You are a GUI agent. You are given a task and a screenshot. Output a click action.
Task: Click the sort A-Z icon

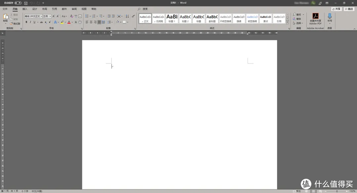[x=127, y=16]
